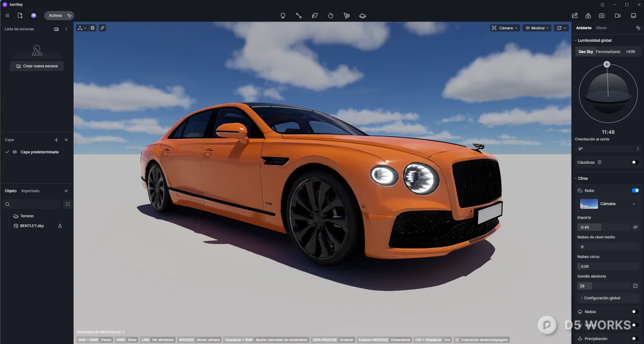Click the globe coordinate icon in viewport
This screenshot has height=344, width=644.
[93, 28]
